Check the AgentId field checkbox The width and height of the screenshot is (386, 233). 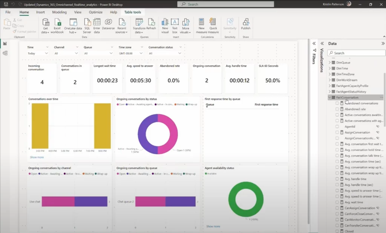(x=337, y=127)
